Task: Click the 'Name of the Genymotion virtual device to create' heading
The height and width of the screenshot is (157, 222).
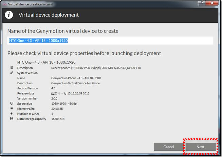Action: pos(63,31)
